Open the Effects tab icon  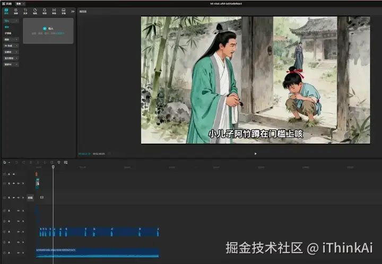click(45, 11)
